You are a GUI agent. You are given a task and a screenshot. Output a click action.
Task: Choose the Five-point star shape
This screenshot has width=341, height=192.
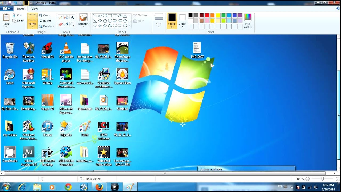tap(105, 26)
